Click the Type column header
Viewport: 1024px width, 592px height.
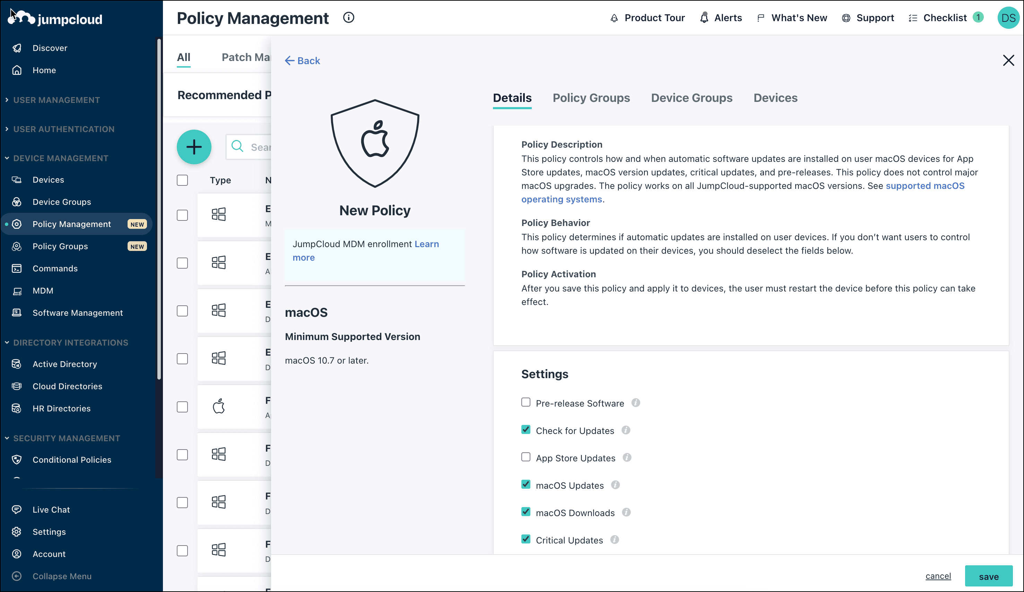tap(220, 180)
